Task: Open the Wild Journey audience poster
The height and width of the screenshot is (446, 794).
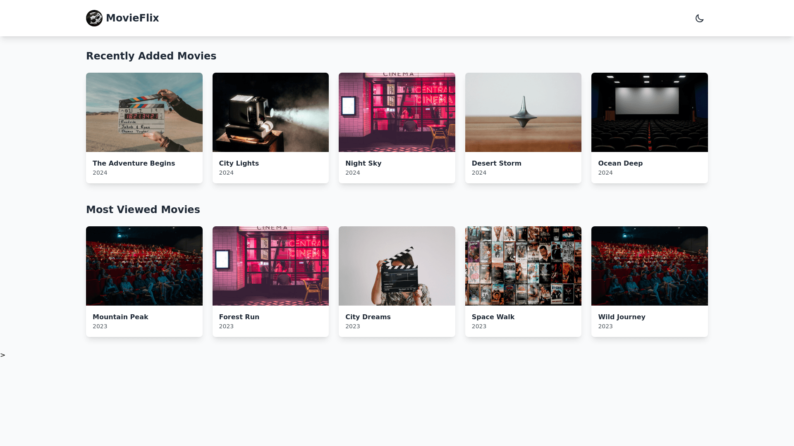Action: pyautogui.click(x=649, y=266)
